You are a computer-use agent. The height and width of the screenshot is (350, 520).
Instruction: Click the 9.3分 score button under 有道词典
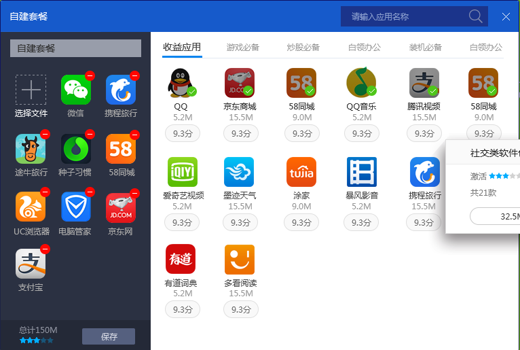183,309
